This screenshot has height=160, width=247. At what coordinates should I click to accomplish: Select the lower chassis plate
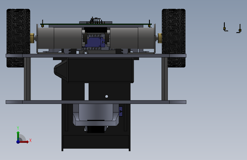click(x=96, y=102)
